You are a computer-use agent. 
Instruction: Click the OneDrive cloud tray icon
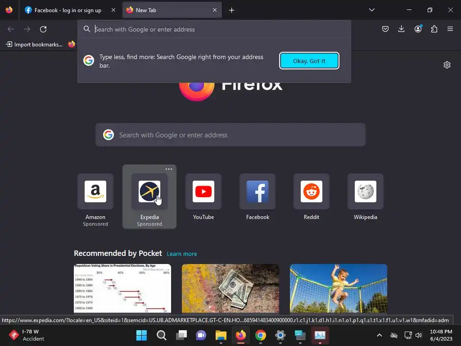coord(394,335)
